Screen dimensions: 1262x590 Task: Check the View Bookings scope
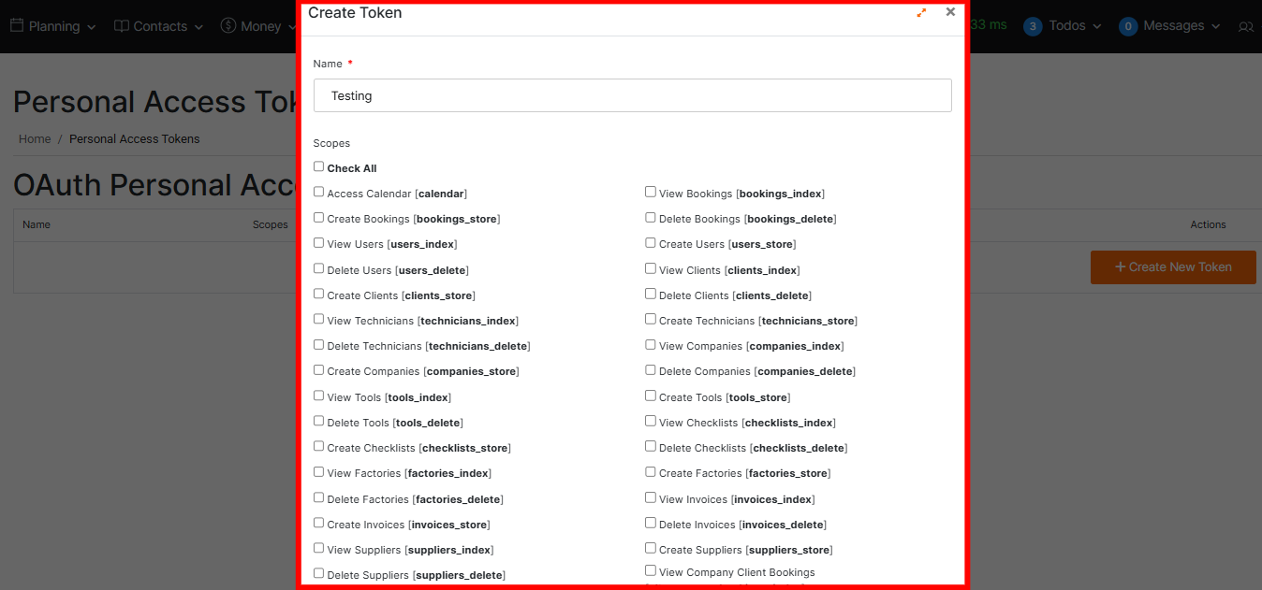tap(651, 192)
